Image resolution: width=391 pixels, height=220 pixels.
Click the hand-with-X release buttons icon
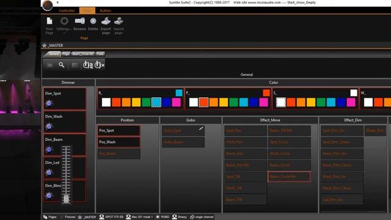pos(99,65)
